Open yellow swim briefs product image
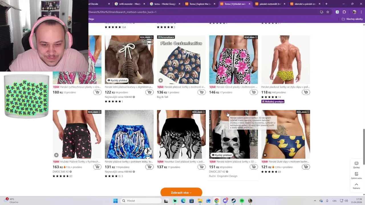The height and width of the screenshot is (205, 365). (x=286, y=60)
